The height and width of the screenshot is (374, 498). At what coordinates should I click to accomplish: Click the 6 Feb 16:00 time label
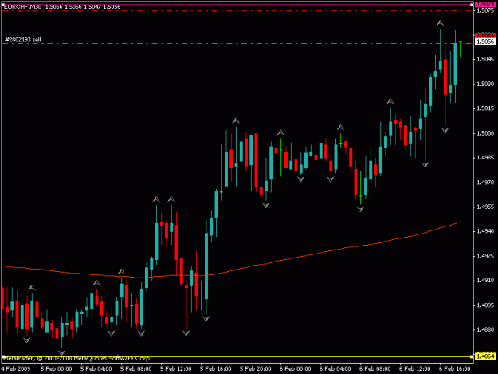pos(455,369)
